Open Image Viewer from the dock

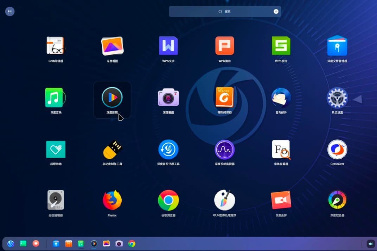click(106, 244)
